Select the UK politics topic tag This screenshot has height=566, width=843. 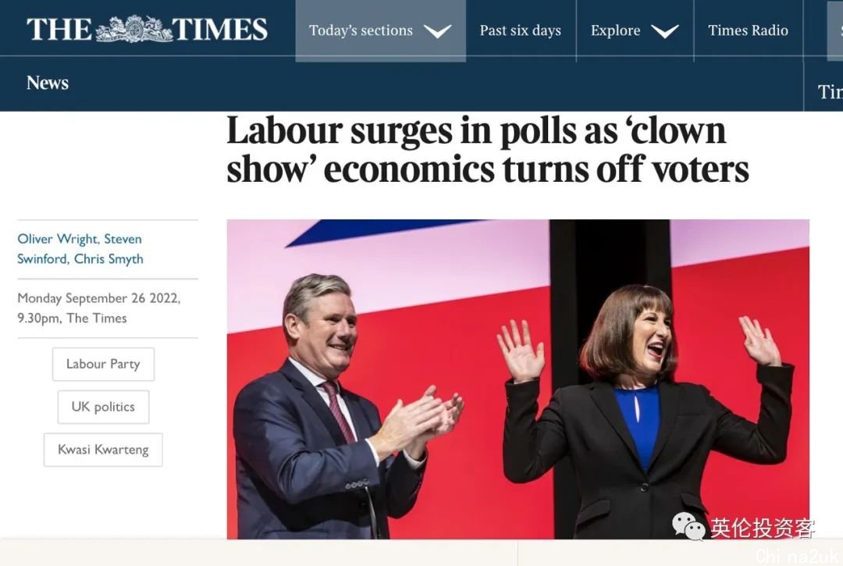pos(103,407)
